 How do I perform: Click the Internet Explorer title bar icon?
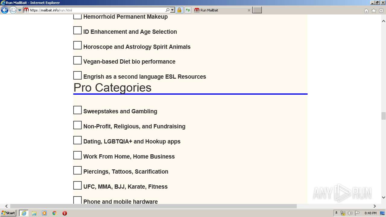click(3, 3)
